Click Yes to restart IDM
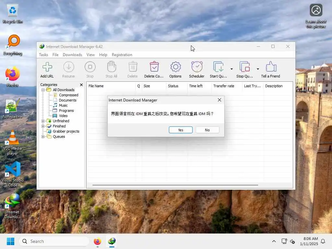 point(181,130)
